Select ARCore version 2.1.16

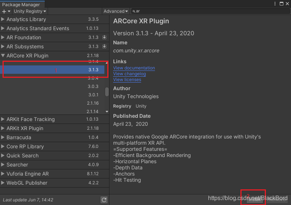tap(52, 103)
